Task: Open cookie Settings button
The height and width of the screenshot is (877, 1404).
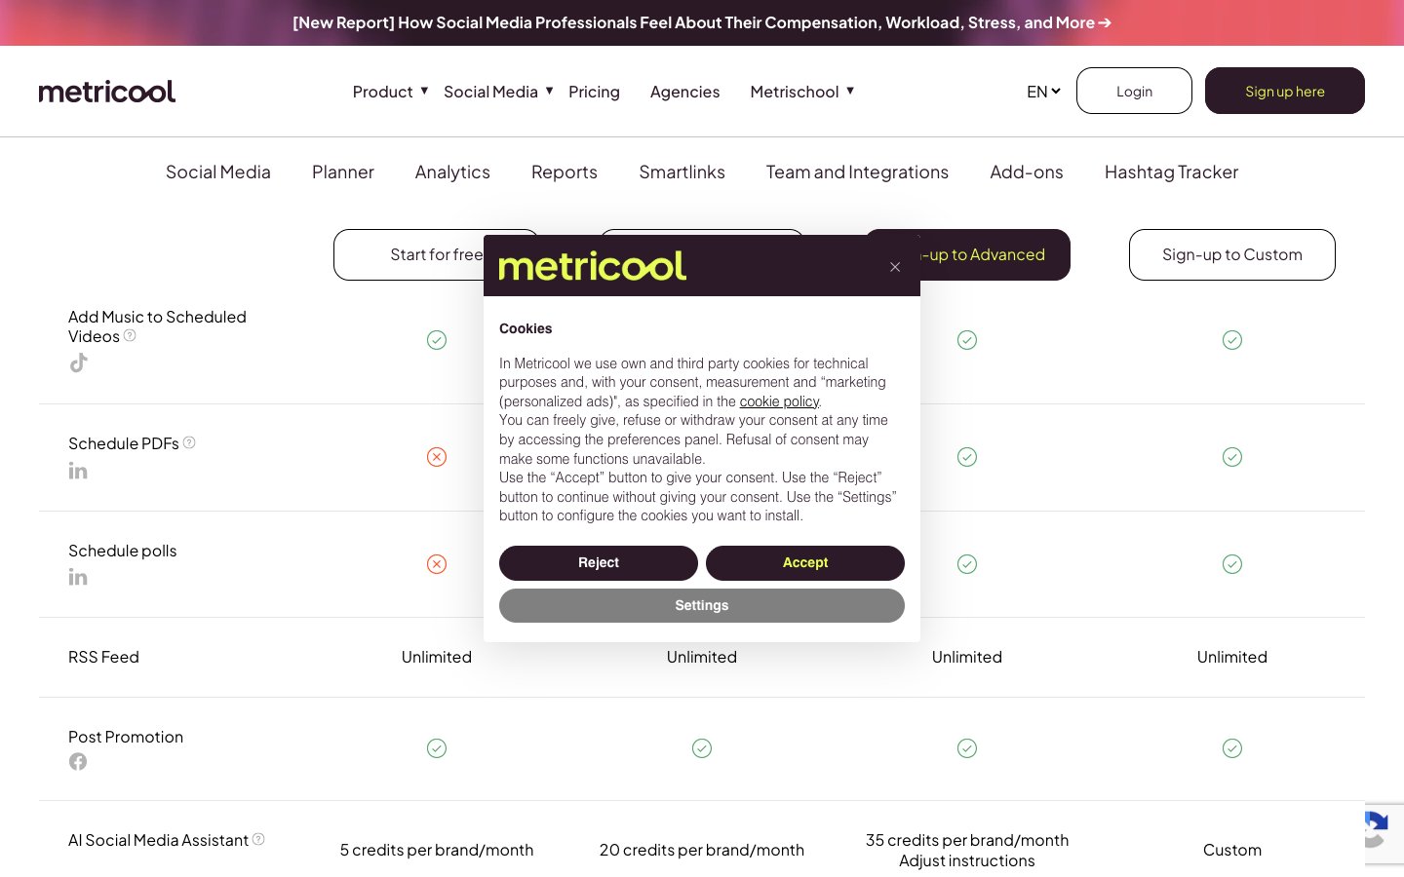Action: click(702, 606)
